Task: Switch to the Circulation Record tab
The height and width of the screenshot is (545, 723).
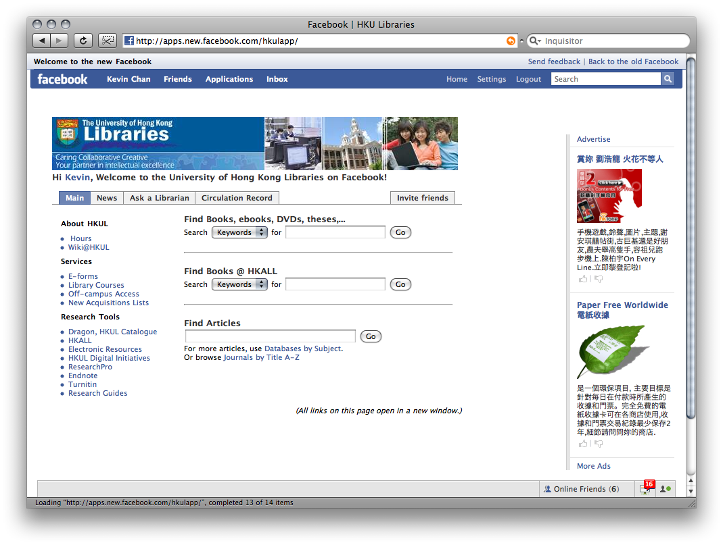Action: coord(237,198)
